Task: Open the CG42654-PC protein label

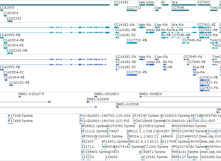Action: (x=14, y=72)
